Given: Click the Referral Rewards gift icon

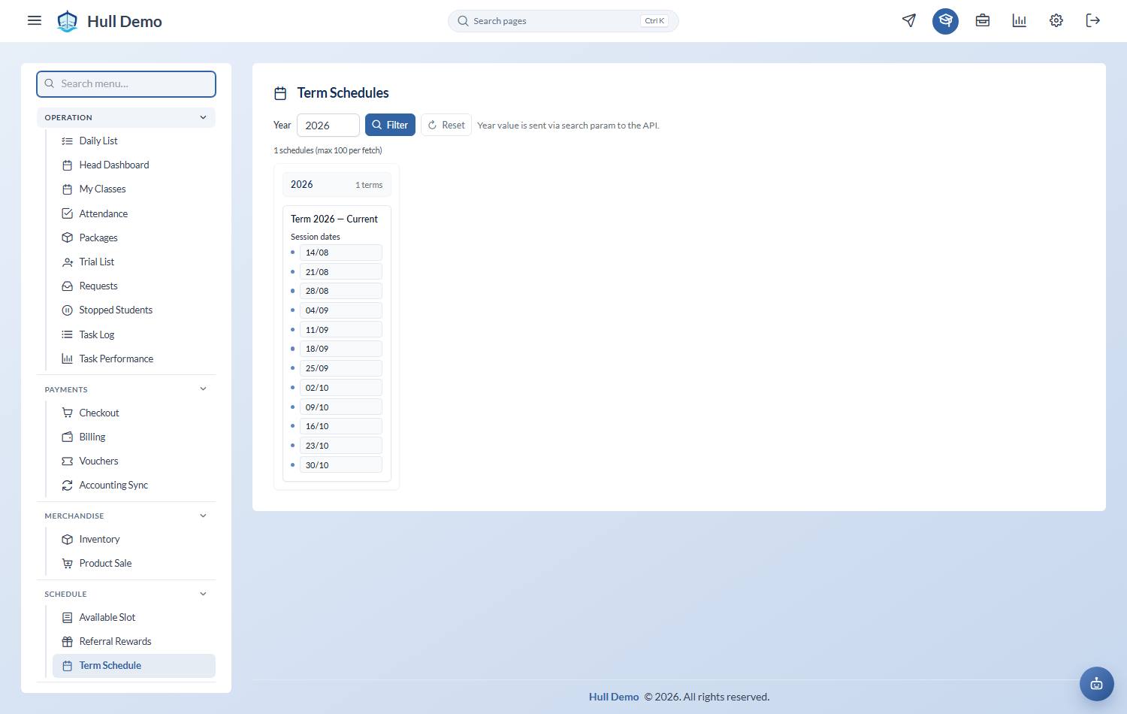Looking at the screenshot, I should click(67, 642).
